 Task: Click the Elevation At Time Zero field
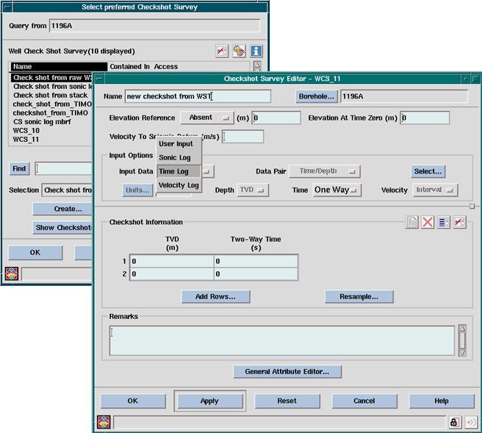(425, 118)
